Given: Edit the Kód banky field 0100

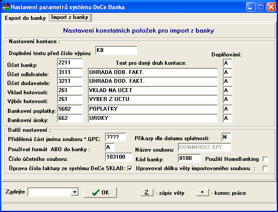Looking at the screenshot, I should (x=189, y=158).
